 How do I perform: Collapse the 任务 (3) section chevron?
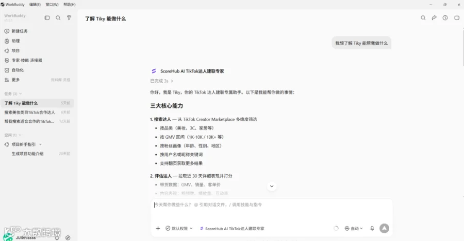21,94
